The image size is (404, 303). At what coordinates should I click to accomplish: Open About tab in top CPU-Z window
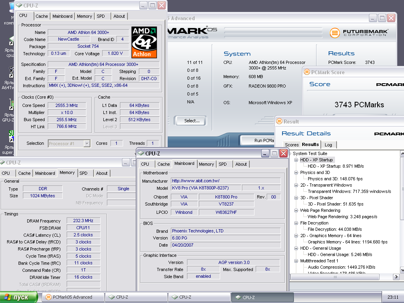119,16
